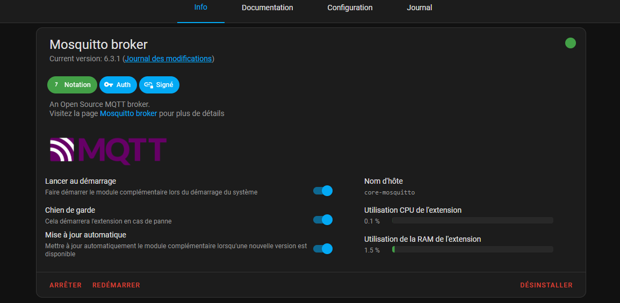Disable the Chien de garde switch
This screenshot has height=303, width=620.
pyautogui.click(x=323, y=220)
